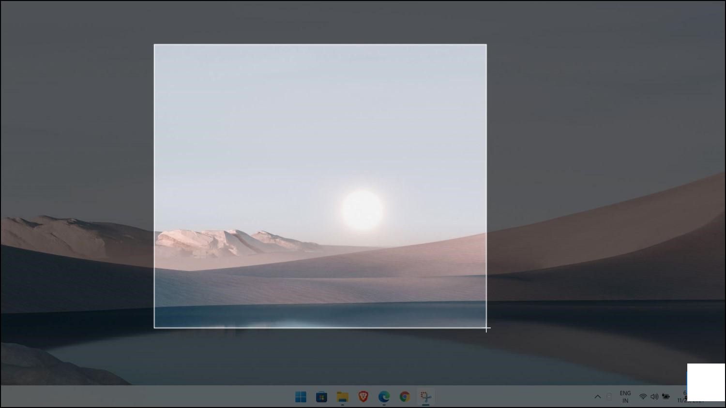
Task: Launch Google Chrome from taskbar
Action: point(405,397)
